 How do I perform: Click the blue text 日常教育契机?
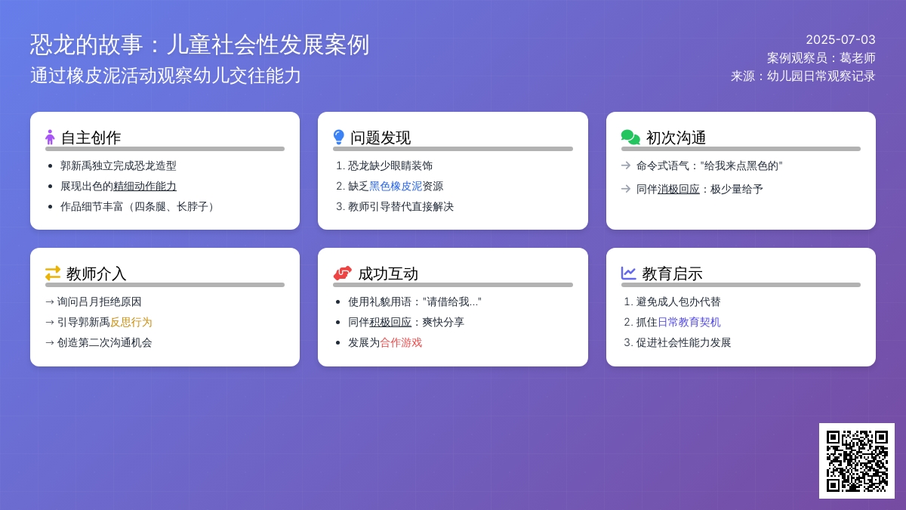689,322
